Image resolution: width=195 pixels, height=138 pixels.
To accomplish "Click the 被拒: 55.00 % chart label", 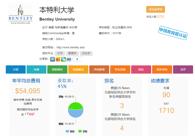I will click(66, 124).
